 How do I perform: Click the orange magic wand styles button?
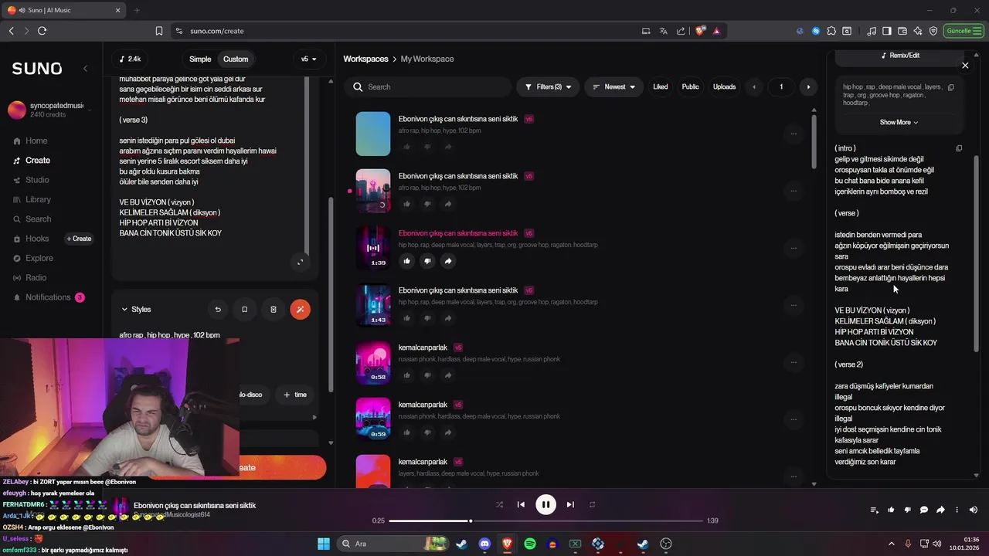tap(300, 309)
